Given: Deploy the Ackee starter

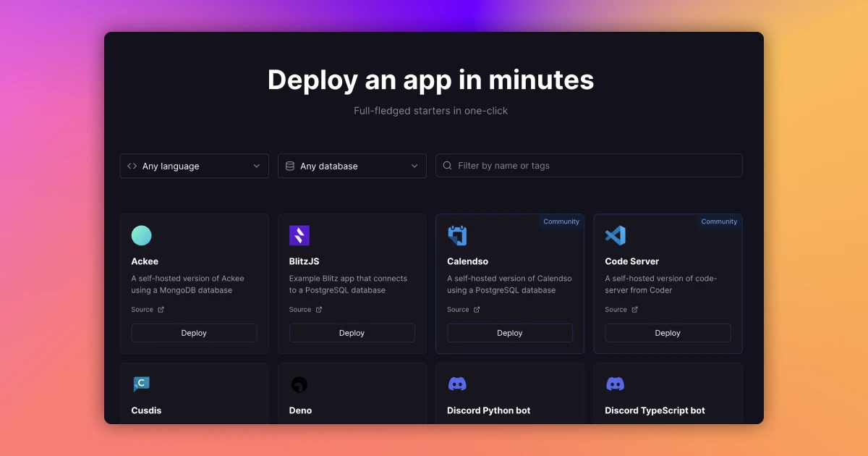Looking at the screenshot, I should pos(194,333).
